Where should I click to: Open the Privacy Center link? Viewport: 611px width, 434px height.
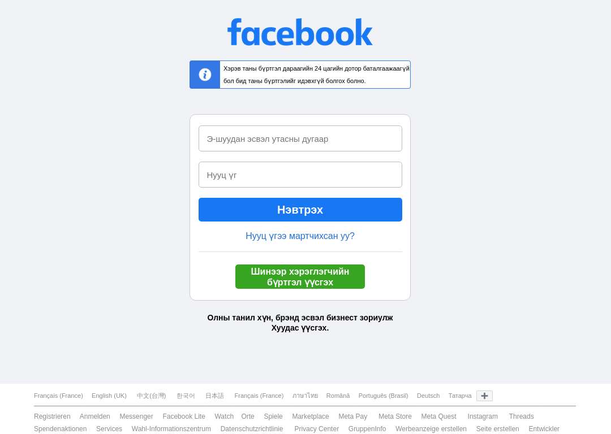[x=316, y=429]
